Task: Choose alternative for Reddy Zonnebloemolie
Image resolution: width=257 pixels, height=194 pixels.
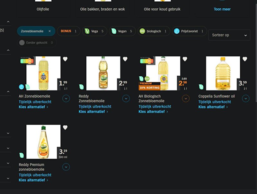Action: [93, 112]
